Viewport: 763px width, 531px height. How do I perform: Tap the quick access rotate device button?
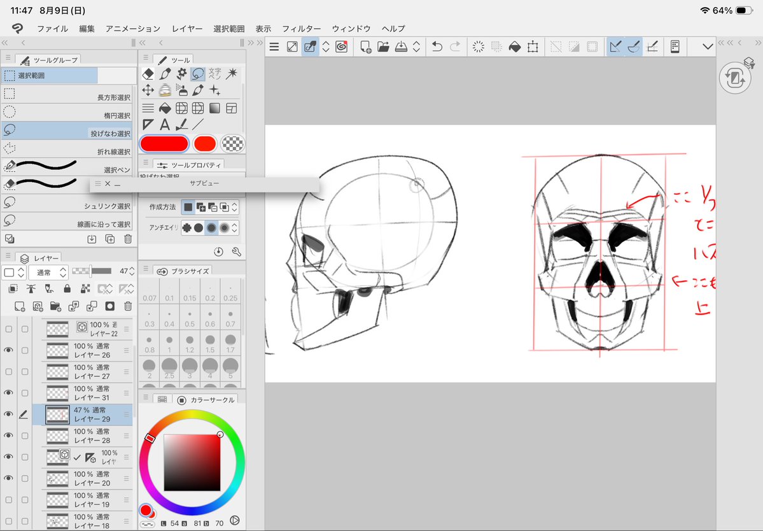(x=735, y=78)
